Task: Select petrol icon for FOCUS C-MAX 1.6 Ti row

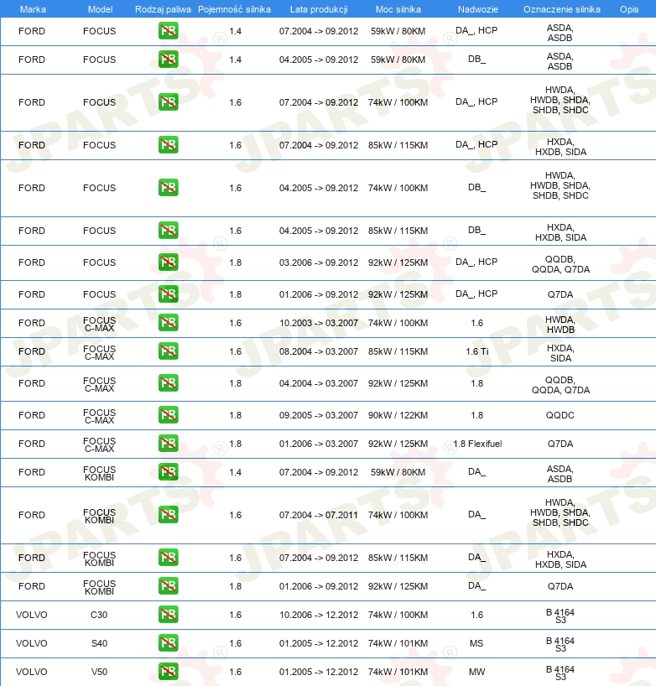Action: pos(168,351)
